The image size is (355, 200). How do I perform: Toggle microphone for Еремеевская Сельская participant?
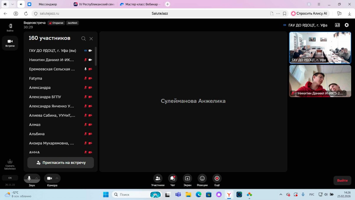[85, 69]
